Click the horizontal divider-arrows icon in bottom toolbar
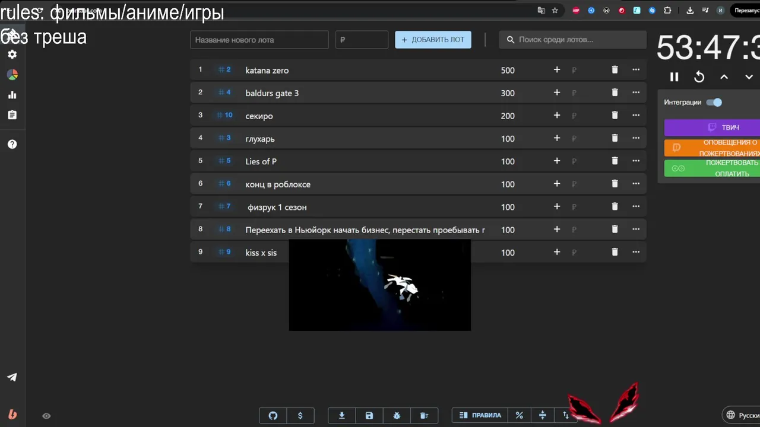Image resolution: width=760 pixels, height=427 pixels. pos(542,415)
